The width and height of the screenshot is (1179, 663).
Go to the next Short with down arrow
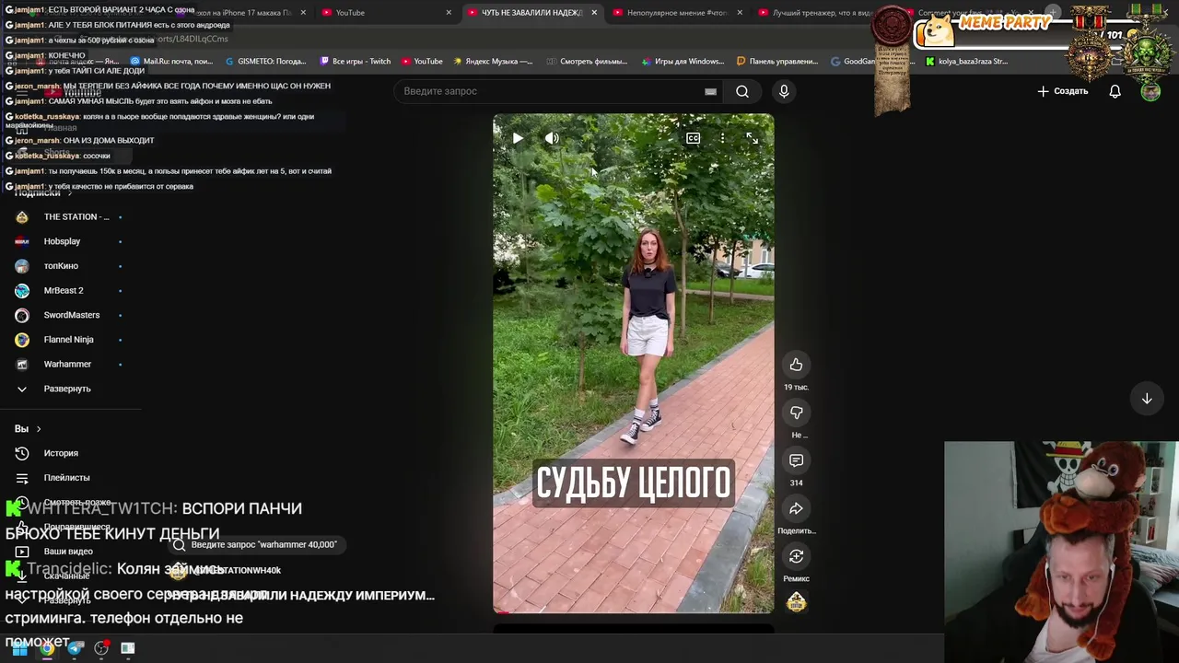(x=1147, y=399)
